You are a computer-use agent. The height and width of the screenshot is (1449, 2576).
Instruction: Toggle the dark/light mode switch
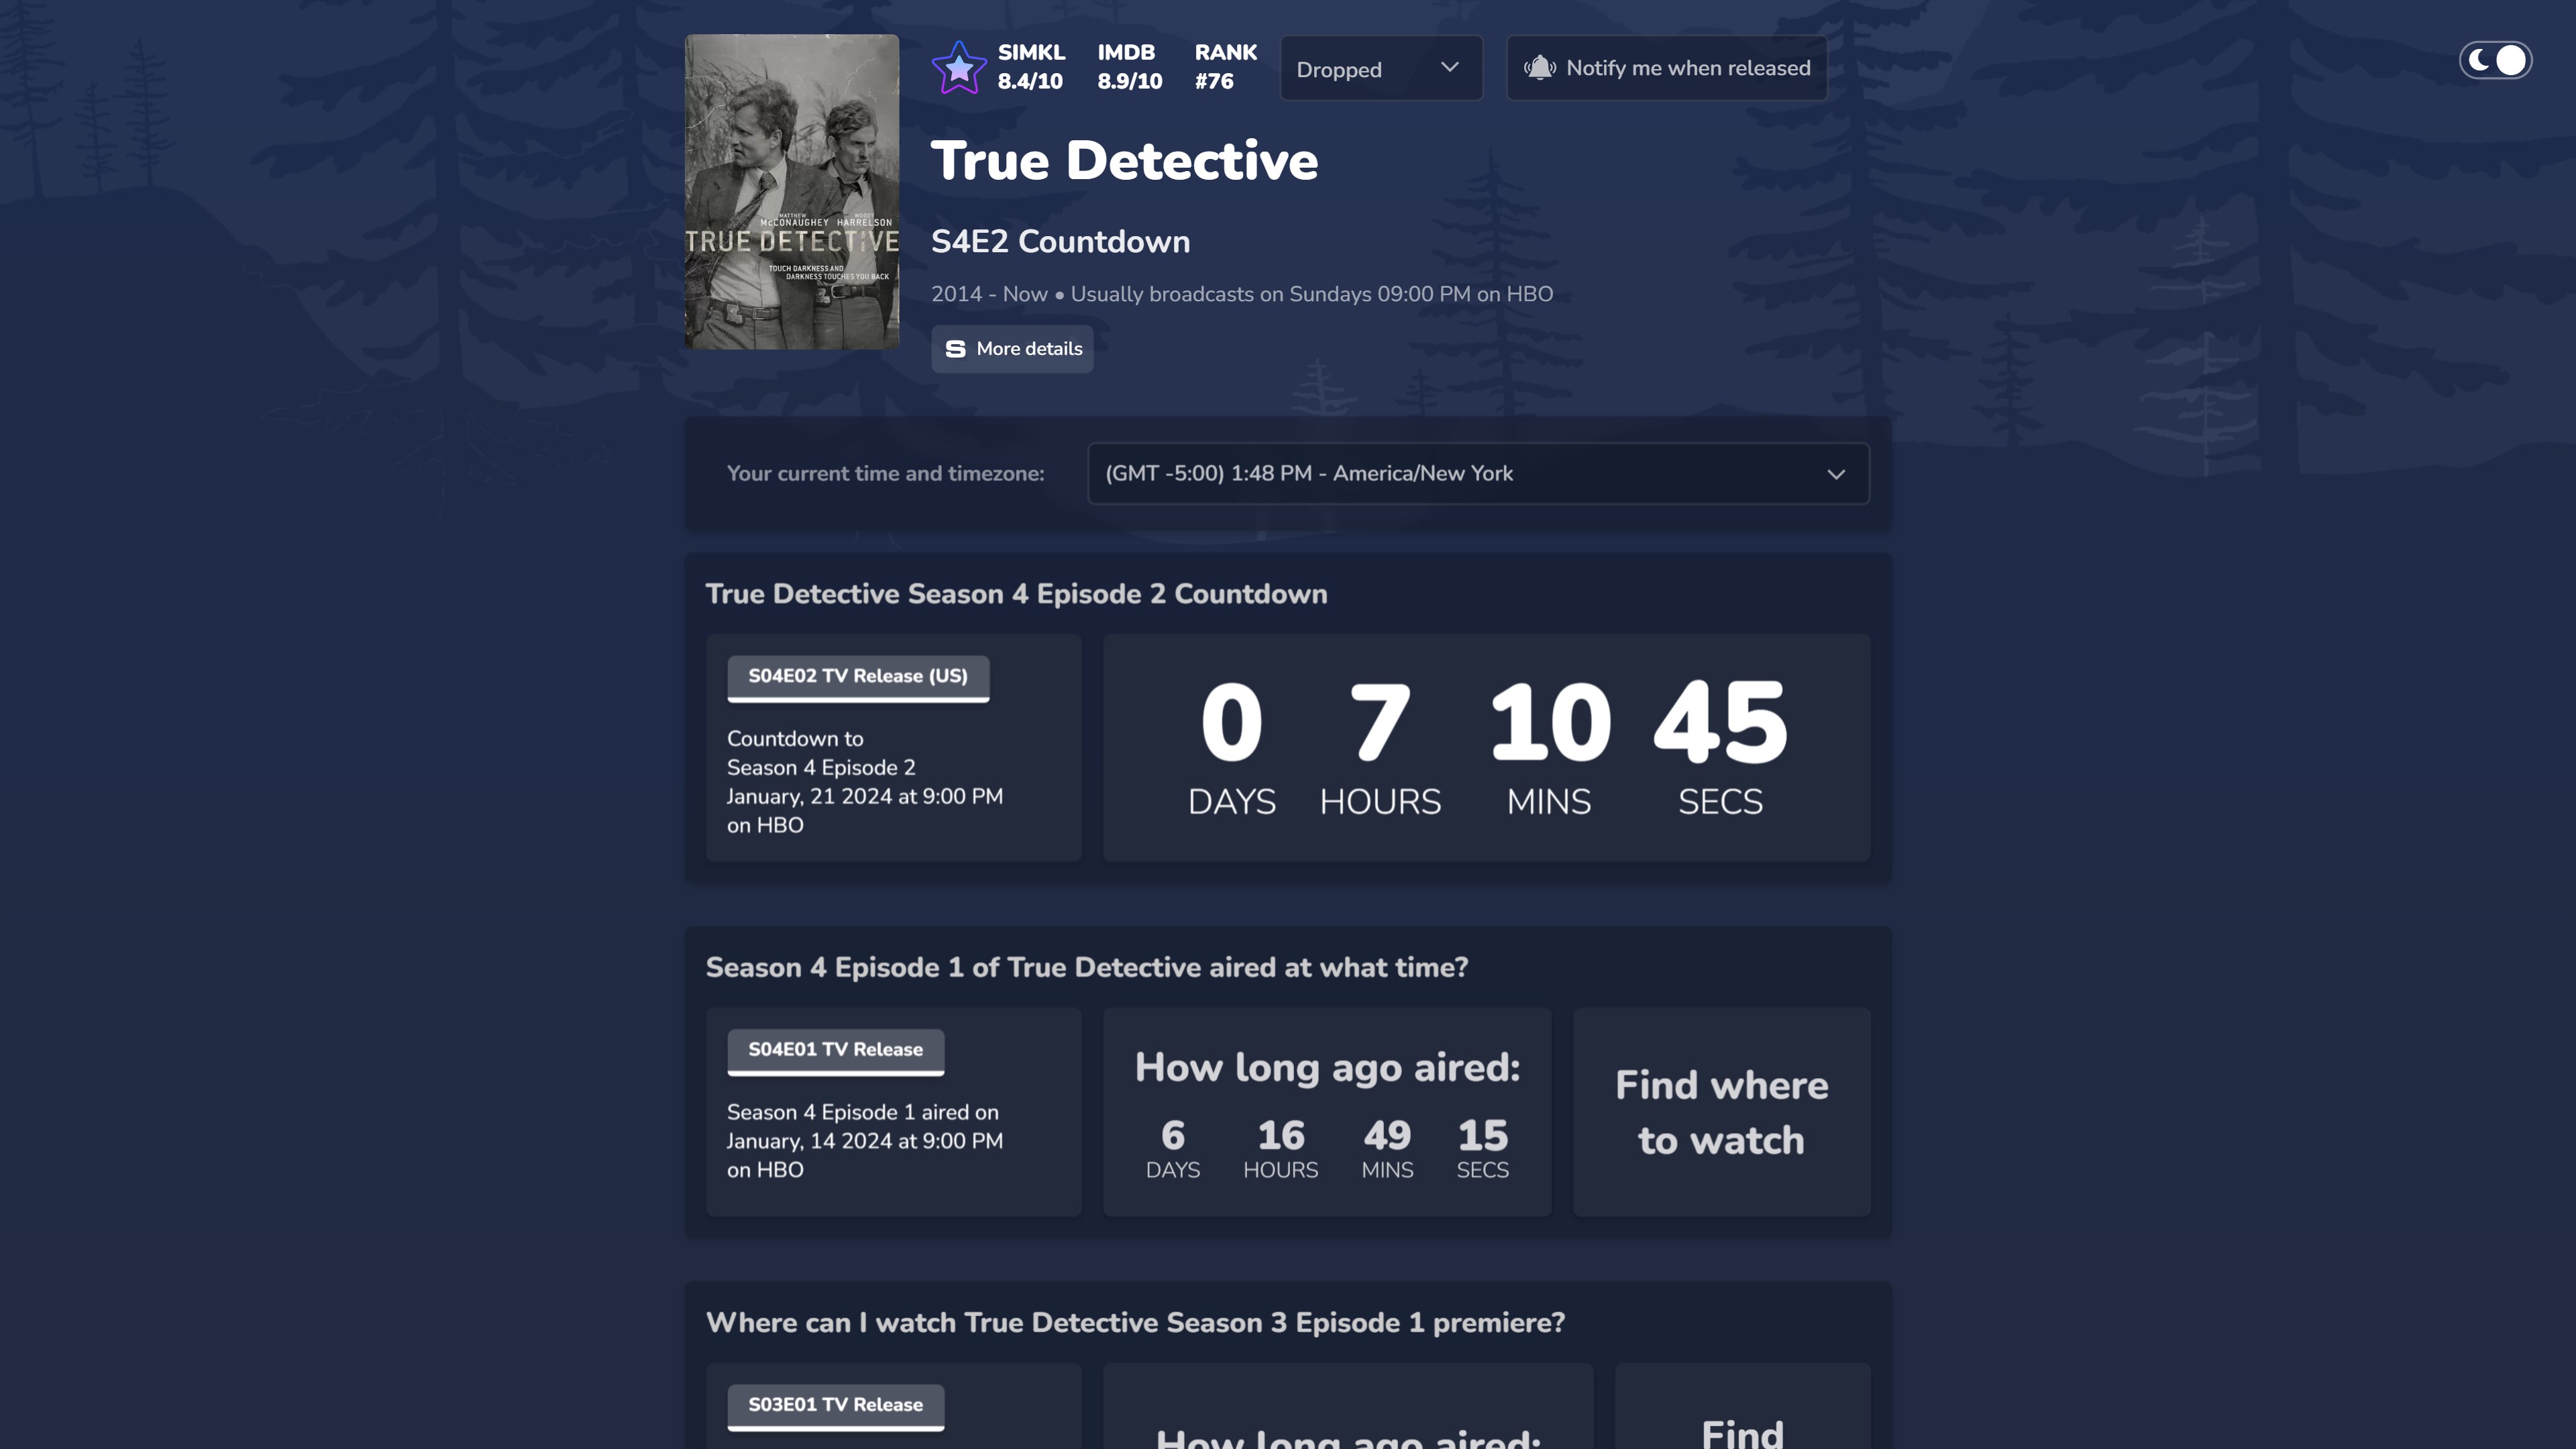point(2495,61)
